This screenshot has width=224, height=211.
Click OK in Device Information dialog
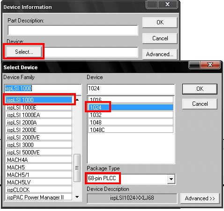160,22
